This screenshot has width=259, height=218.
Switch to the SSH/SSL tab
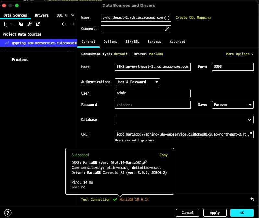point(132,42)
